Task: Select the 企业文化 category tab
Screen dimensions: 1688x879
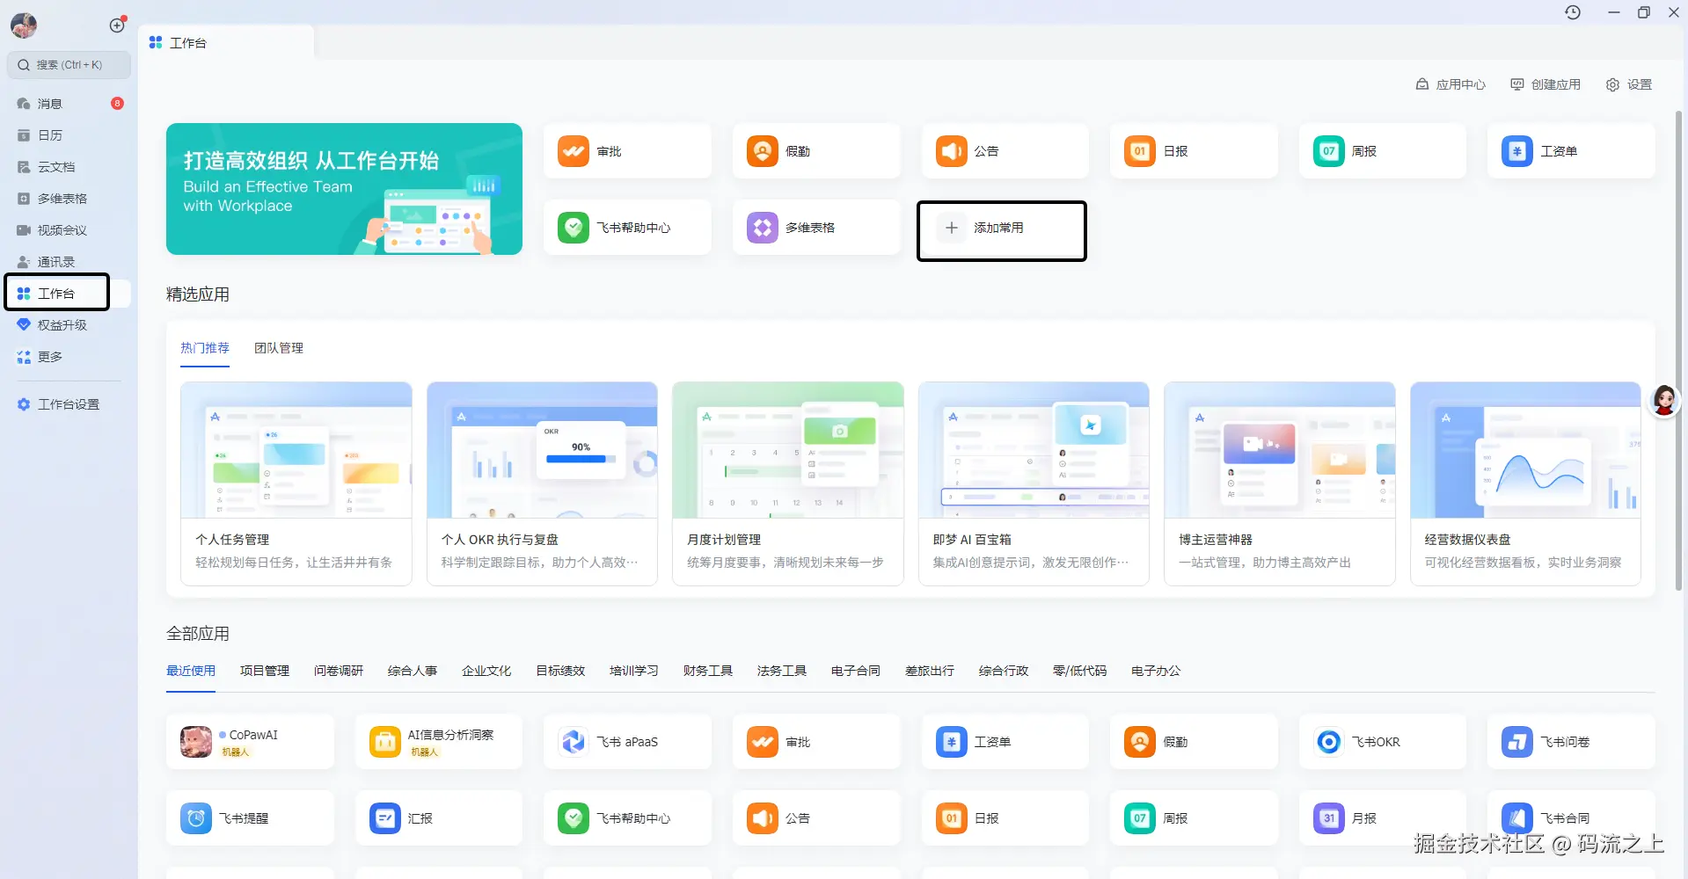Action: pos(486,671)
